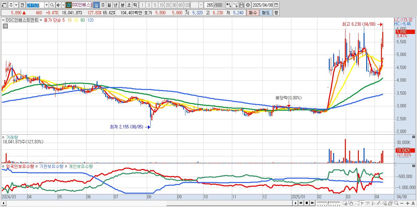Viewport: 417px width, 207px height.
Task: Click the crosshair cursor tool icon
Action: (x=363, y=203)
